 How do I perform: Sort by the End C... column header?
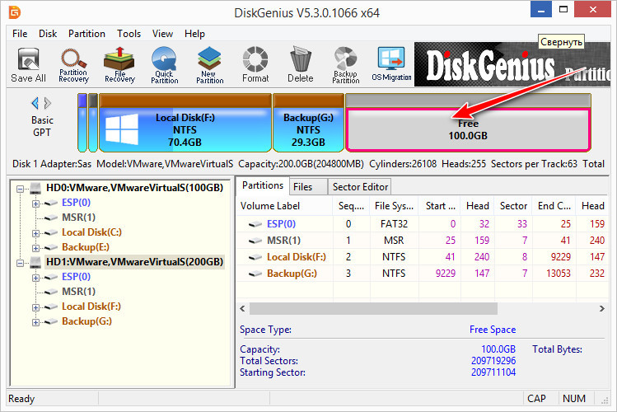coord(554,206)
